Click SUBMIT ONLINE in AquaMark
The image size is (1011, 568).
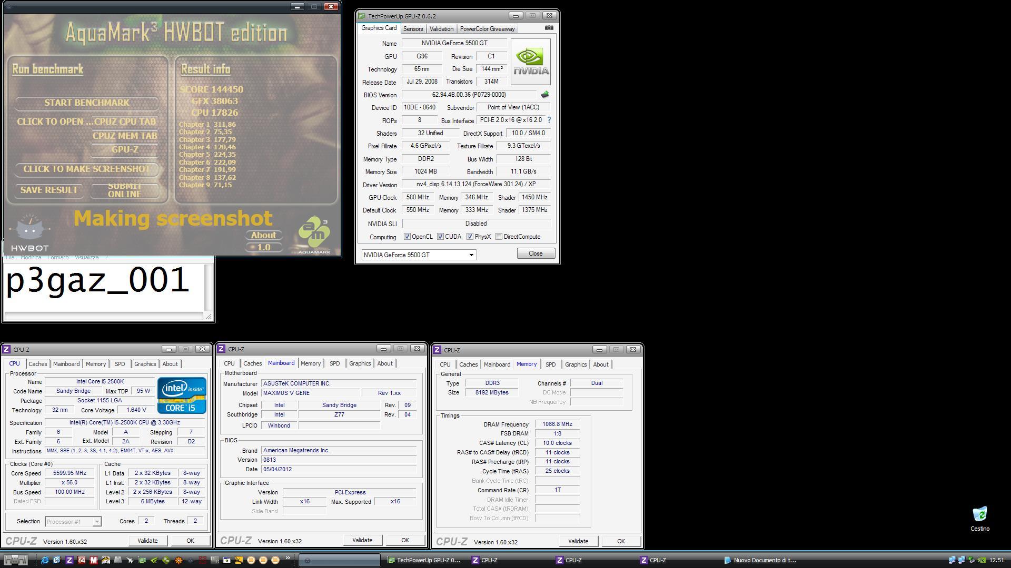tap(125, 190)
